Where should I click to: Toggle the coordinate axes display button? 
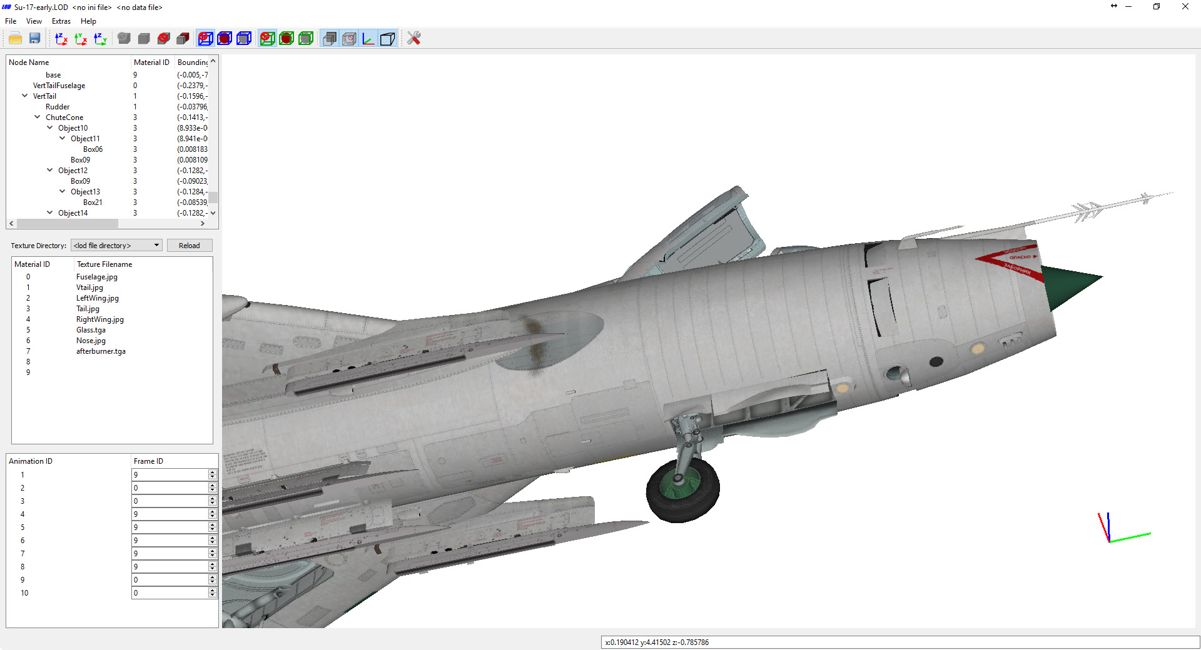368,39
